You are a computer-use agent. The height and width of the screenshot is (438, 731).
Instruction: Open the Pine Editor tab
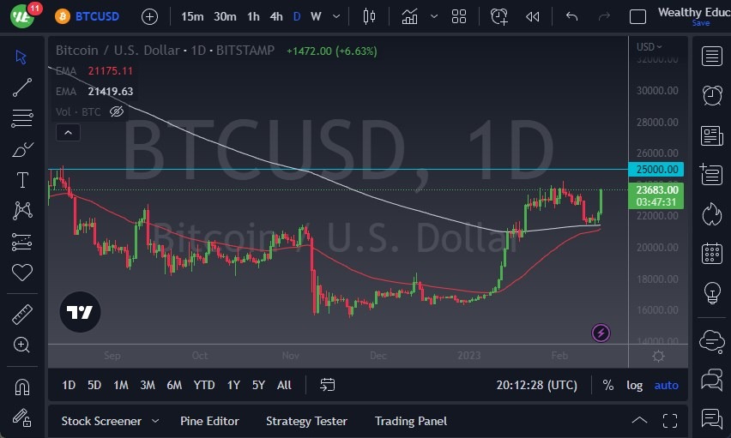click(x=209, y=421)
